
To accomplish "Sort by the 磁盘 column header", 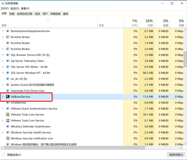I will click(162, 23).
